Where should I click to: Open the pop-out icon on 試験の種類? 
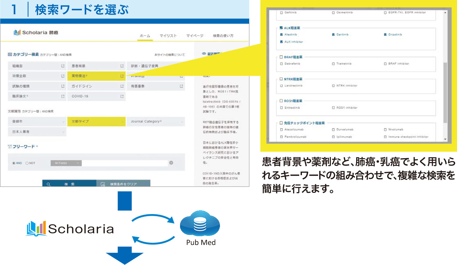63,86
